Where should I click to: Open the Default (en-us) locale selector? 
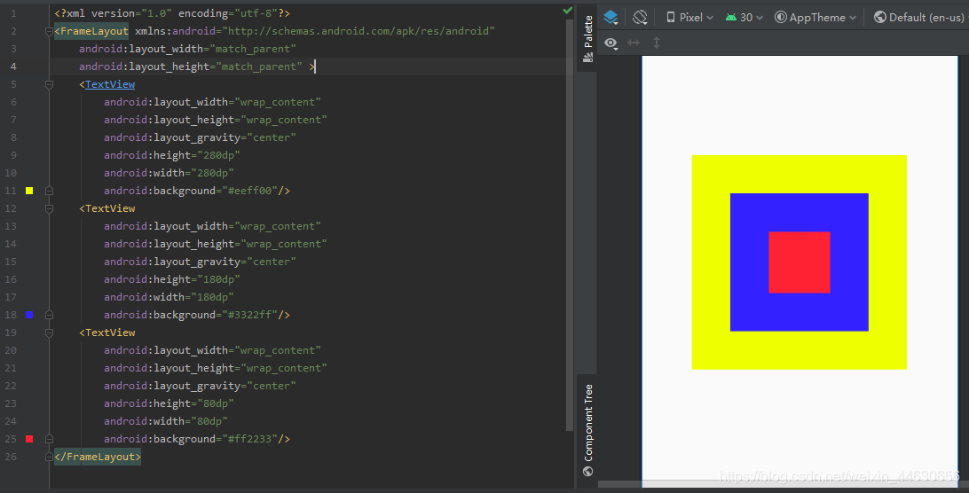click(x=919, y=18)
